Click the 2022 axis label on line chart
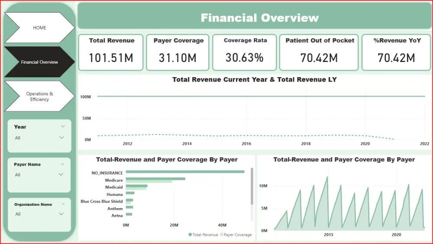433x244 pixels. click(x=424, y=144)
